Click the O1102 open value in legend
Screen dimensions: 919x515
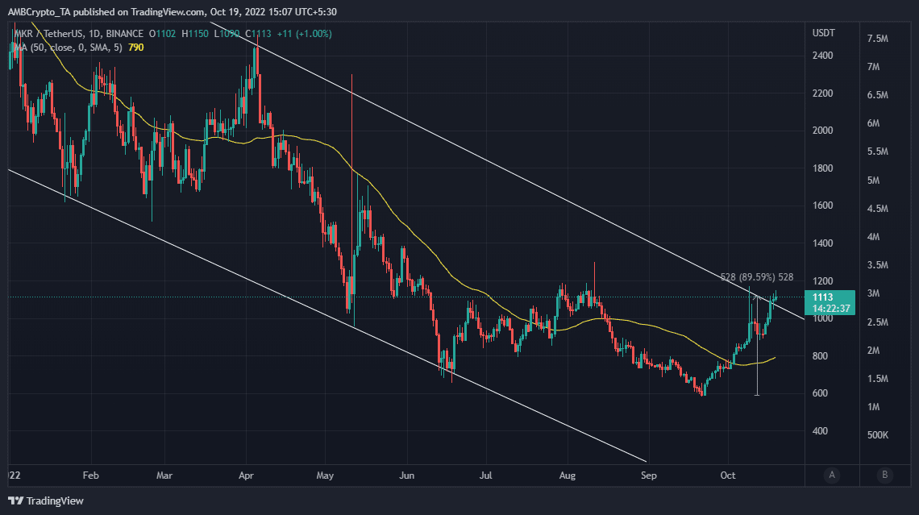point(162,34)
